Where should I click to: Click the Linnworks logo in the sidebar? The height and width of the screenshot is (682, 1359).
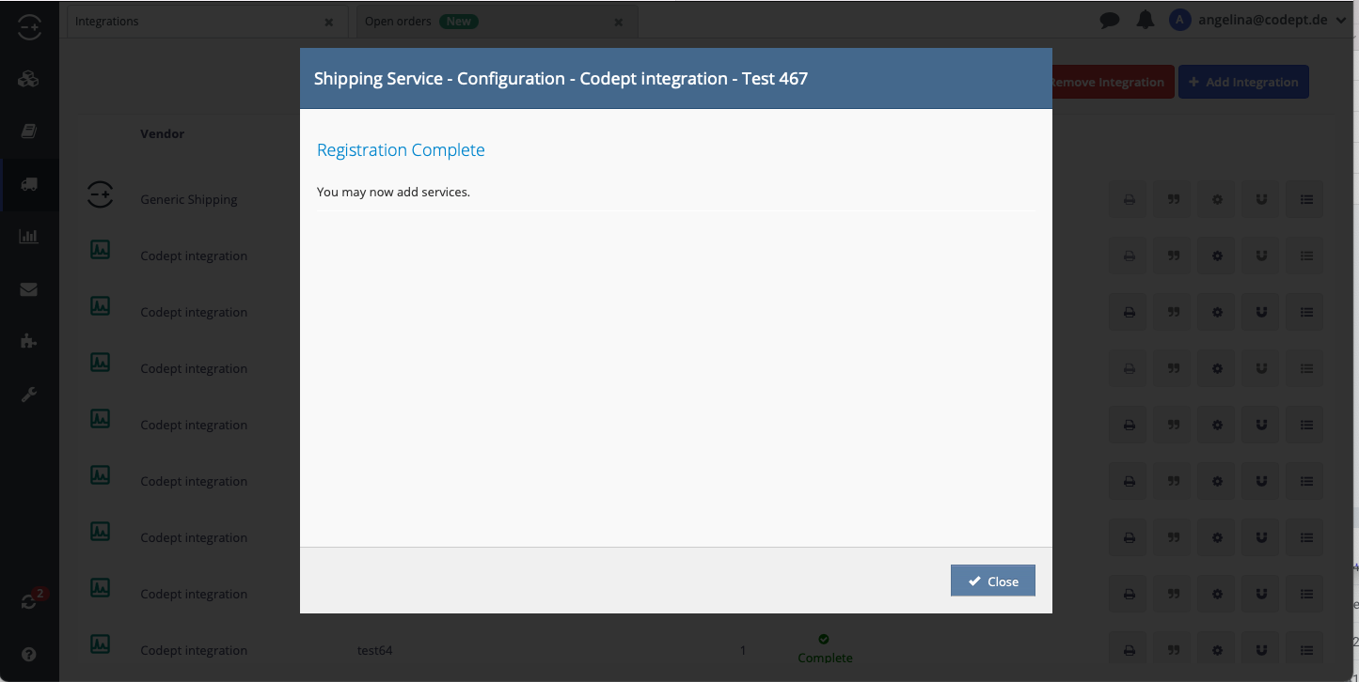29,28
